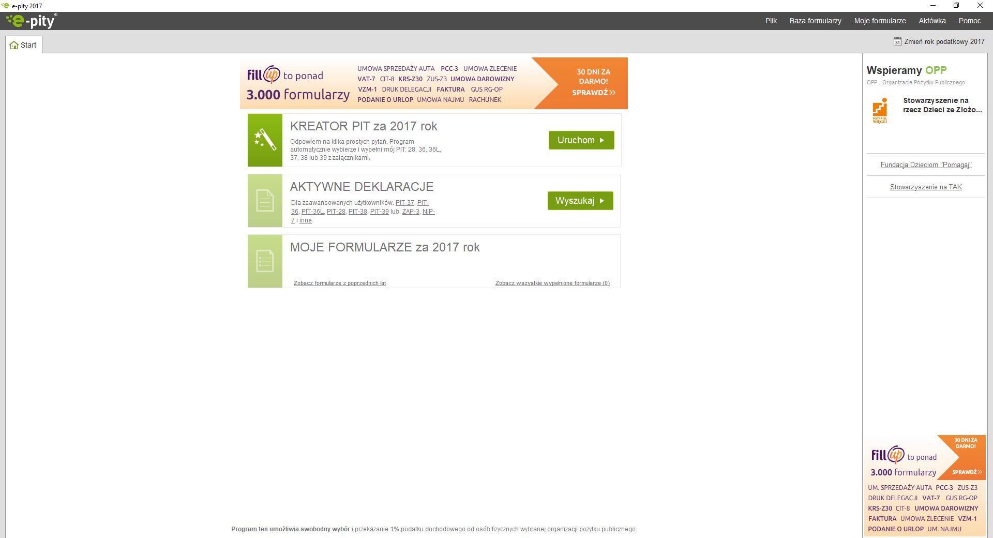
Task: Open Fundacja Dzieciom "Pomagaj" link
Action: pos(926,165)
